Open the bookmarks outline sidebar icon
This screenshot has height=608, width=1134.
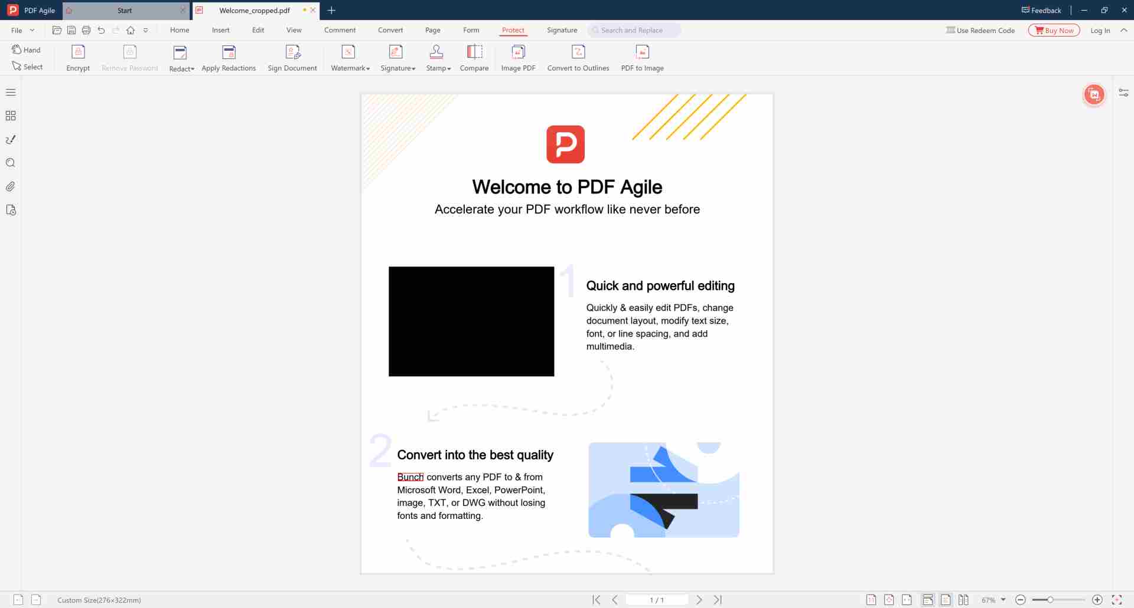(11, 92)
